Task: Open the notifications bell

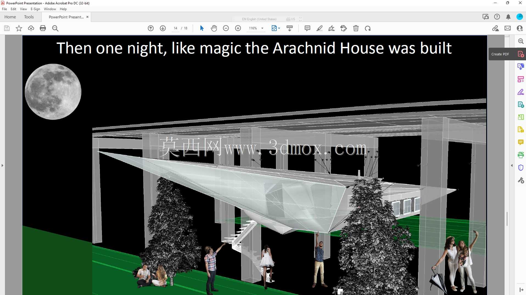Action: click(x=508, y=17)
